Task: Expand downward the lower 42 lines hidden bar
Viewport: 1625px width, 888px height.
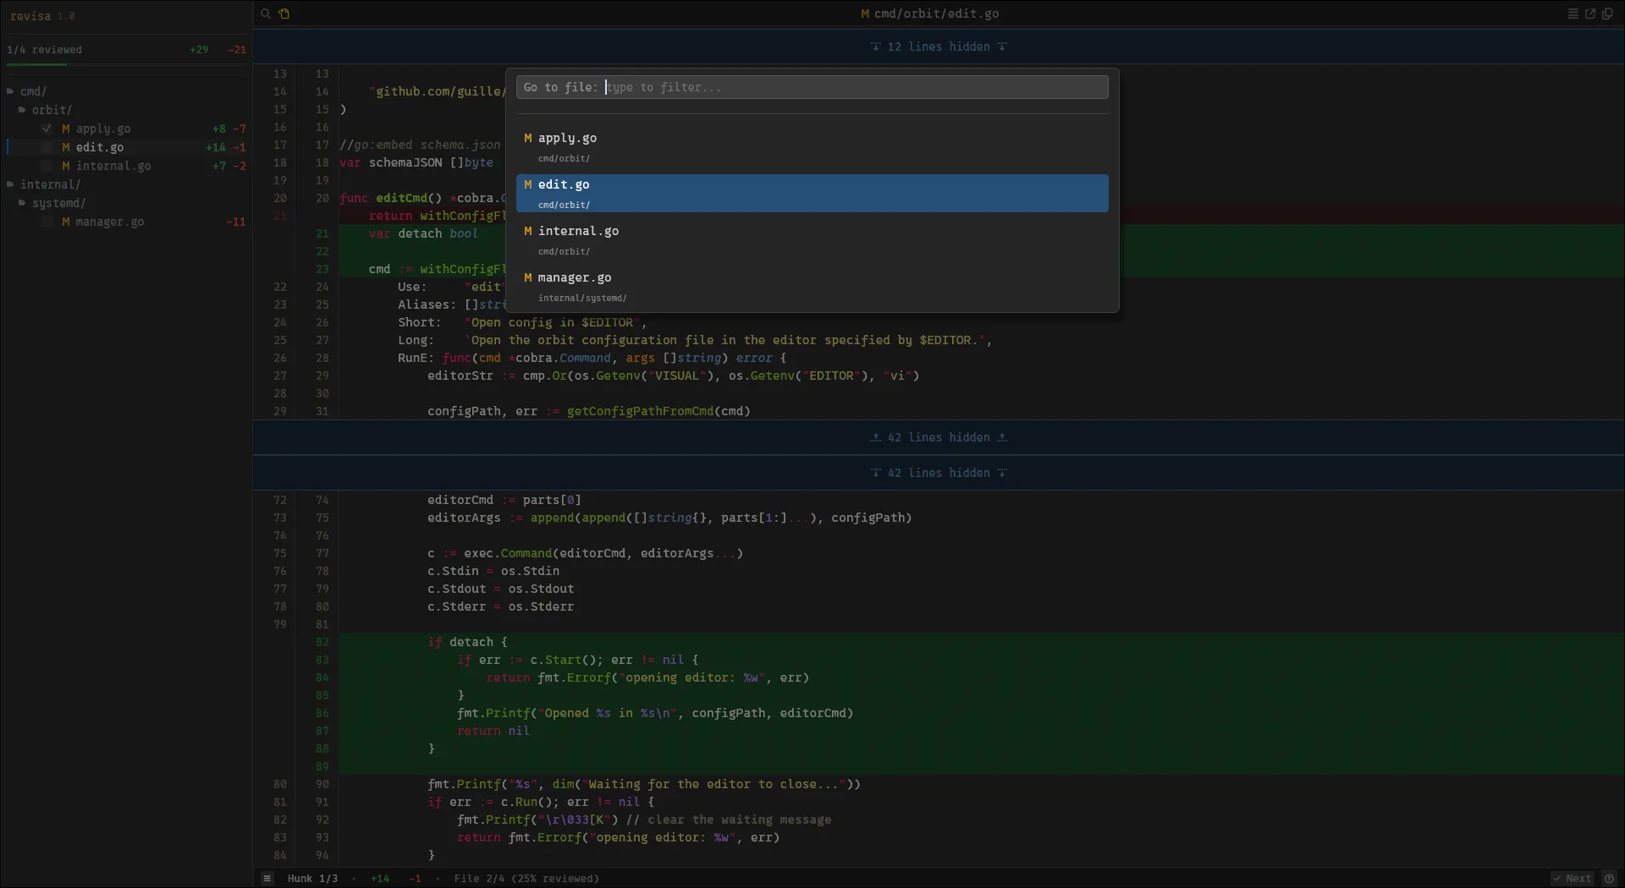Action: coord(939,473)
